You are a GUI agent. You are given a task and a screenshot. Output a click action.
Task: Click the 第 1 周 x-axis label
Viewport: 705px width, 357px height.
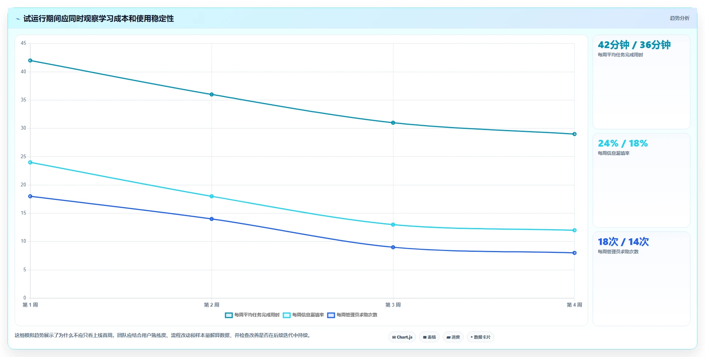tap(30, 305)
